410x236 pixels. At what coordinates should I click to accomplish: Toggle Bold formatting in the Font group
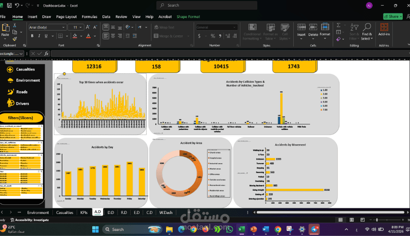pos(32,36)
